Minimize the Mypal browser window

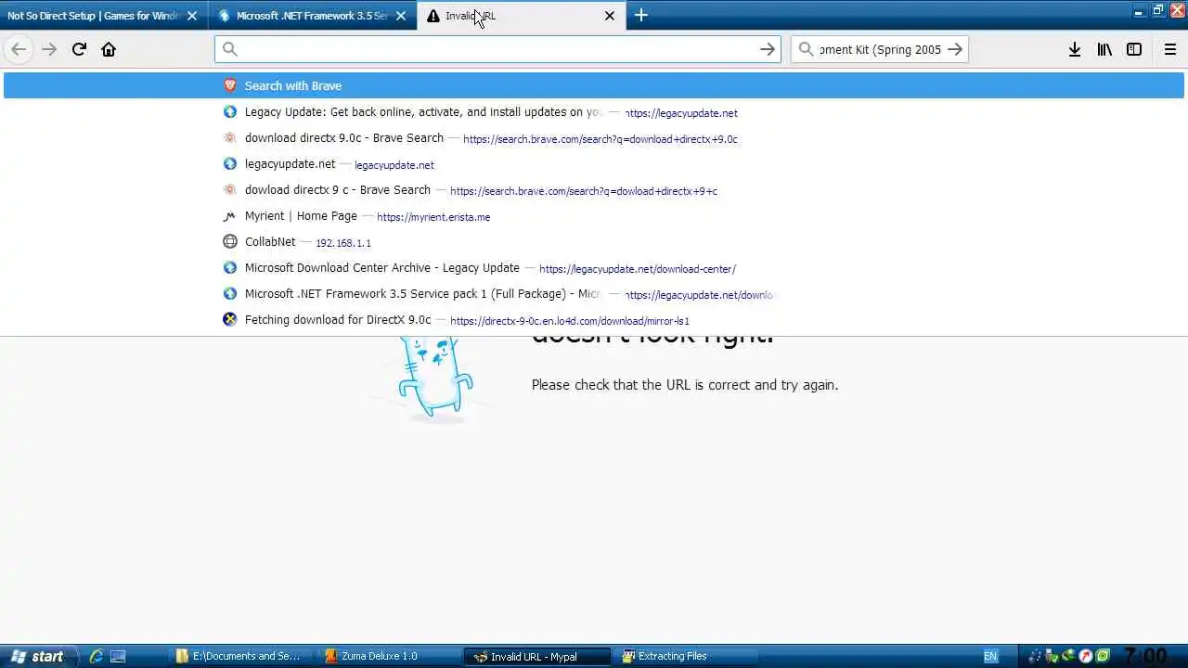click(x=1140, y=11)
